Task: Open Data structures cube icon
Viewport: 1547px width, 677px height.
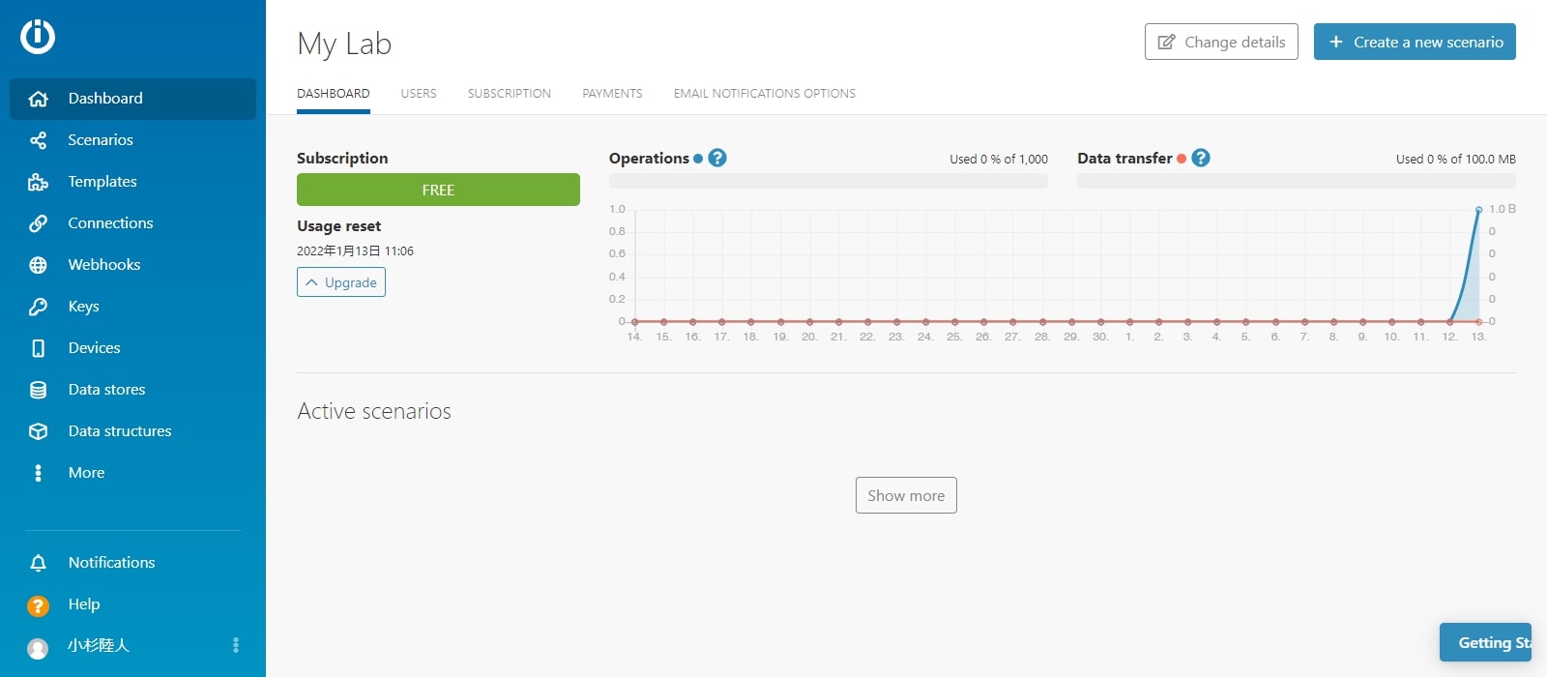Action: 38,431
